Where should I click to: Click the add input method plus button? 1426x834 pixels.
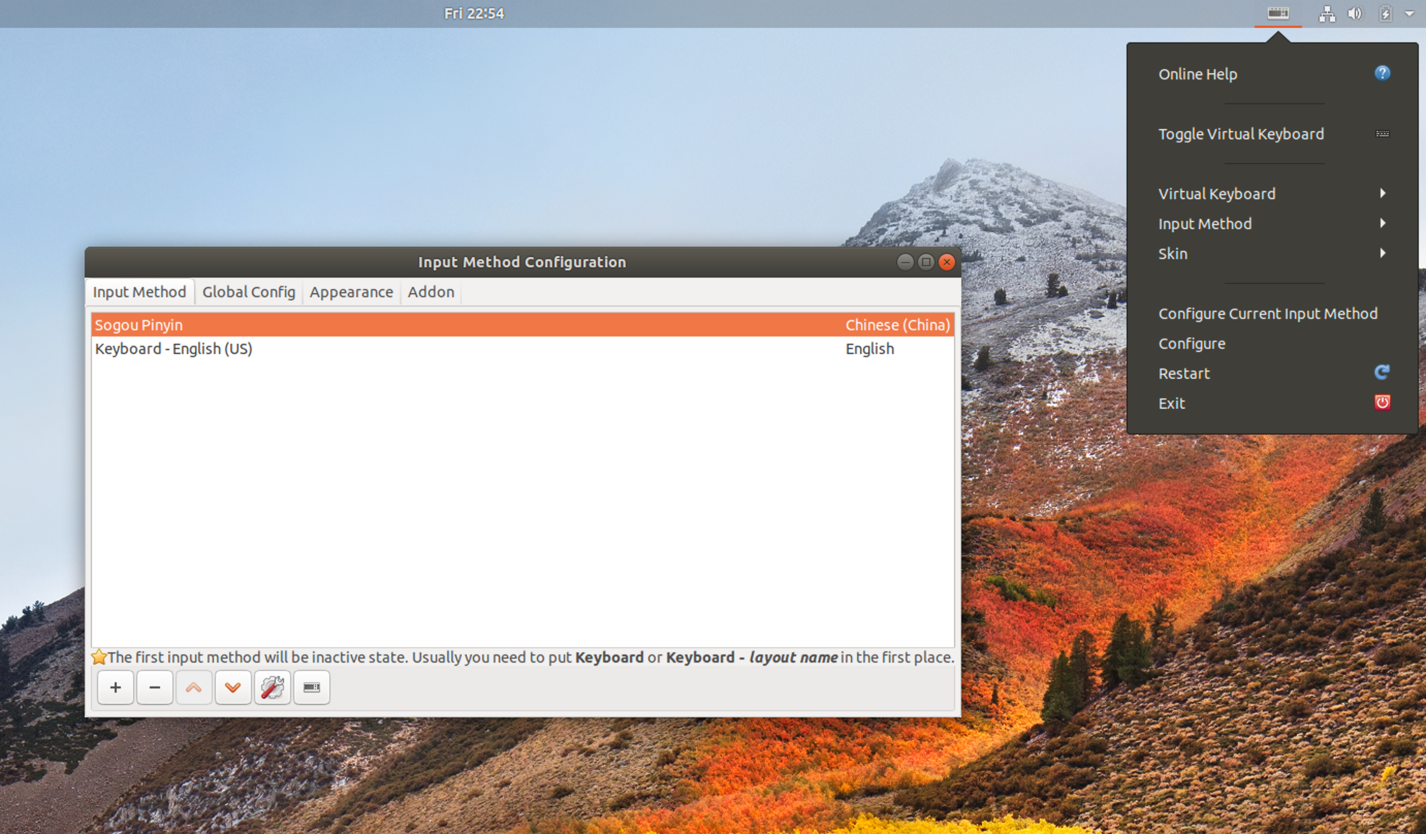[116, 687]
